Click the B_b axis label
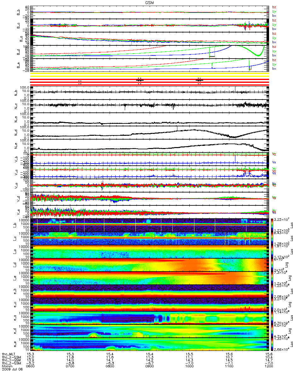 tap(19, 12)
